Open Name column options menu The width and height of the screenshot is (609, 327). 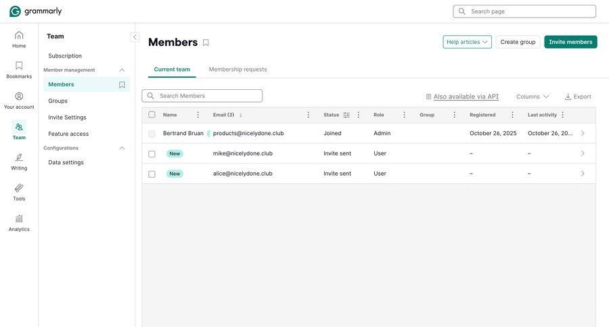pyautogui.click(x=198, y=115)
